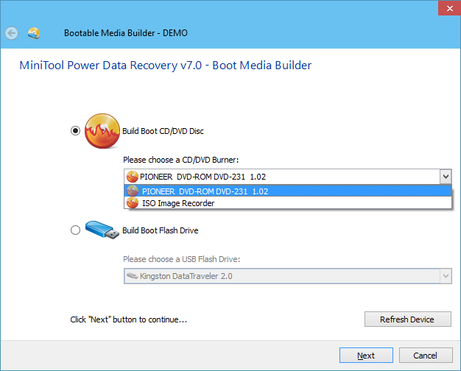The image size is (461, 371).
Task: Click the blue USB flash drive icon
Action: click(x=102, y=230)
